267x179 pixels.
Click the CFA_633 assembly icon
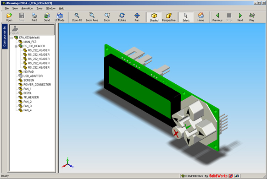point(16,38)
